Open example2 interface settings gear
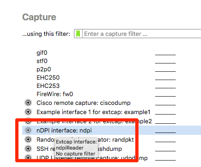 28,121
